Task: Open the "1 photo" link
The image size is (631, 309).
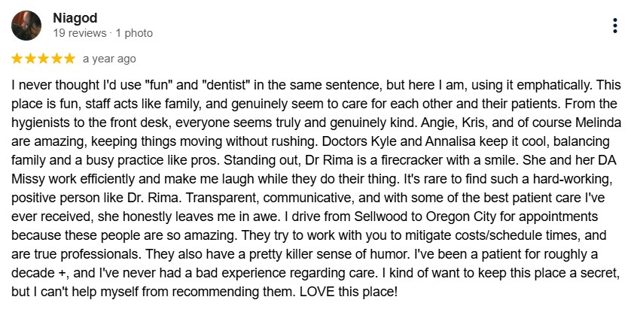Action: click(x=134, y=33)
